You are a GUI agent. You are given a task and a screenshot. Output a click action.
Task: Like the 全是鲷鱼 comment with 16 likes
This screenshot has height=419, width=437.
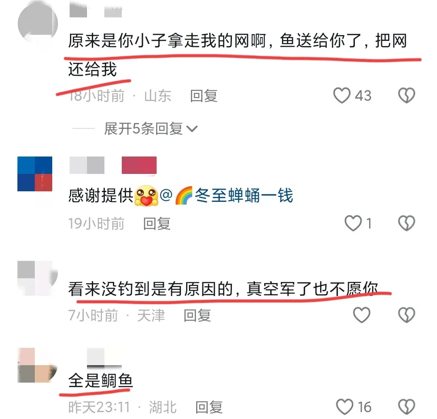pos(344,407)
